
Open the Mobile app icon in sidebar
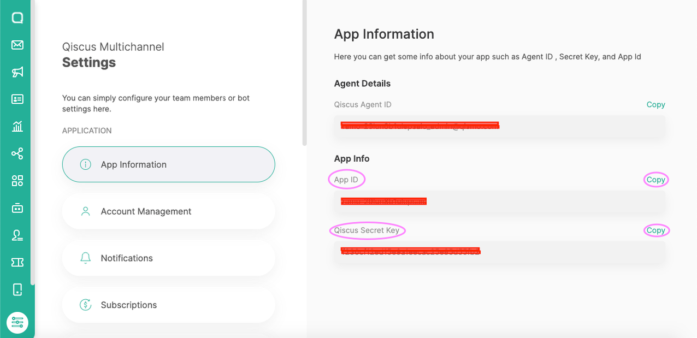(x=16, y=289)
